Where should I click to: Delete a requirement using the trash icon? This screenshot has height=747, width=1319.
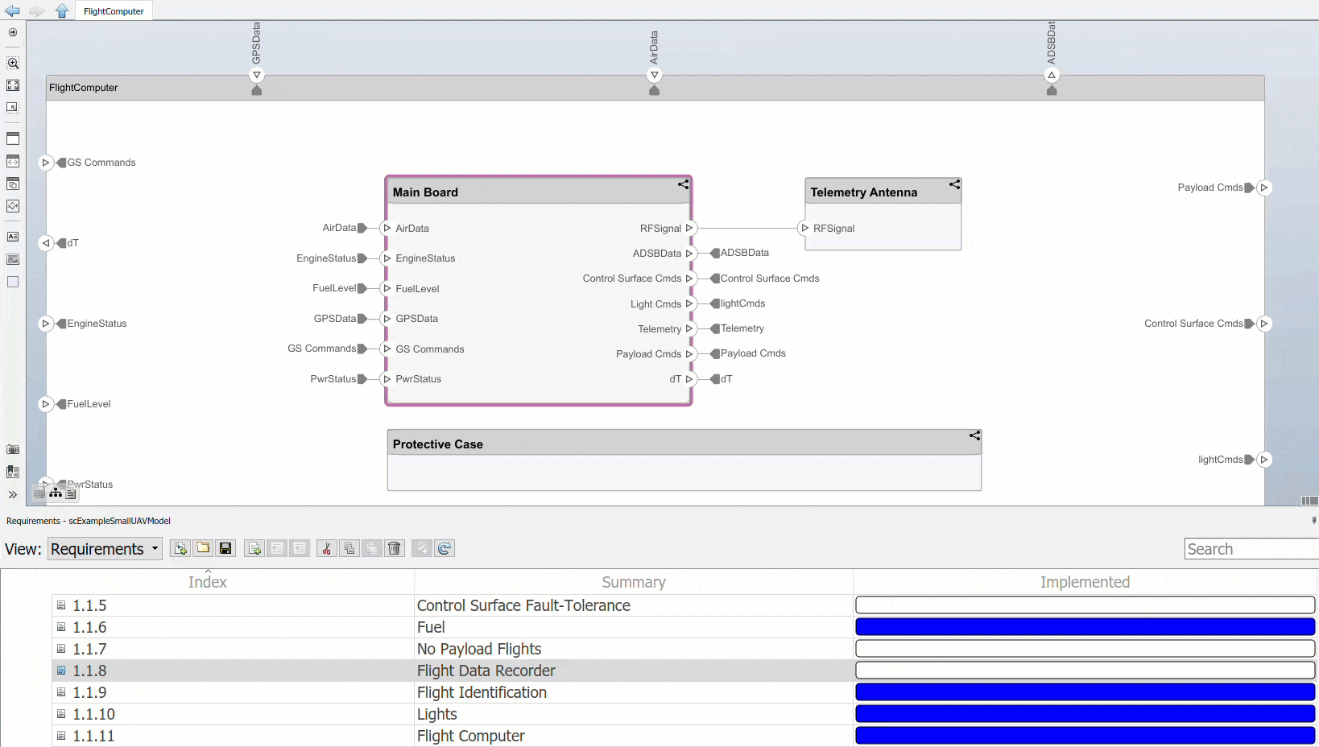tap(395, 548)
